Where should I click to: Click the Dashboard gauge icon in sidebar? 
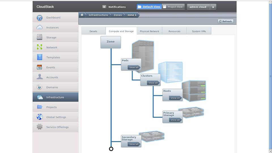[x=39, y=18]
